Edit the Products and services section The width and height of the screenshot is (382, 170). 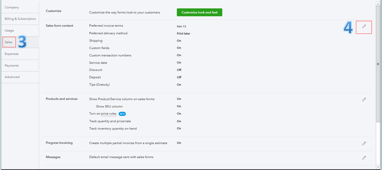(x=364, y=99)
